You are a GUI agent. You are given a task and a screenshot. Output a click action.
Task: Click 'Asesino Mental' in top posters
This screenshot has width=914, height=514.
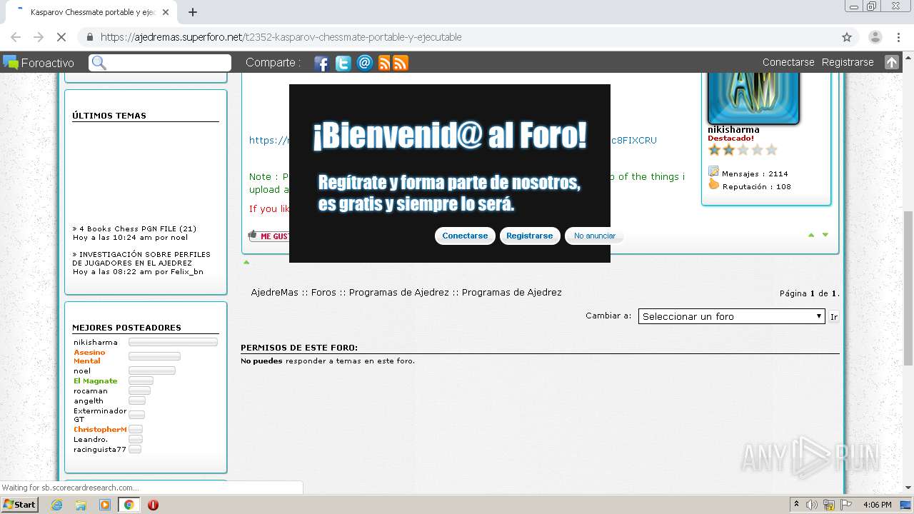(x=89, y=356)
